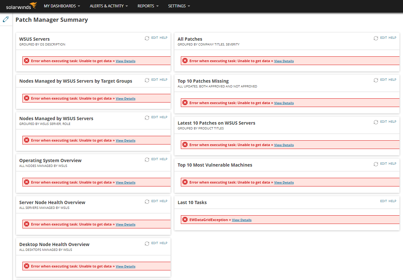Image resolution: width=403 pixels, height=280 pixels.
Task: Refresh the Desktop Node Health Overview widget
Action: [147, 243]
